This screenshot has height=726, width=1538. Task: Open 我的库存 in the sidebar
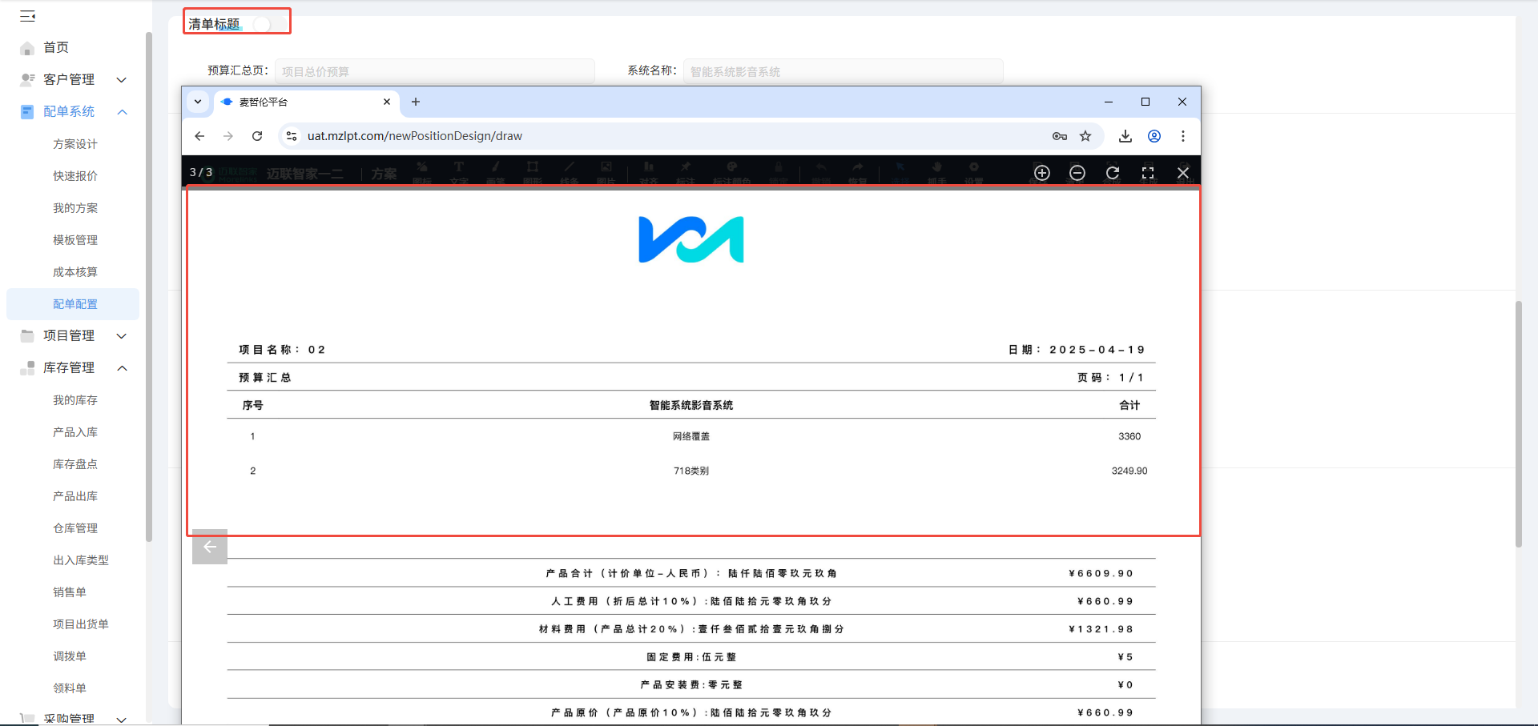point(75,400)
